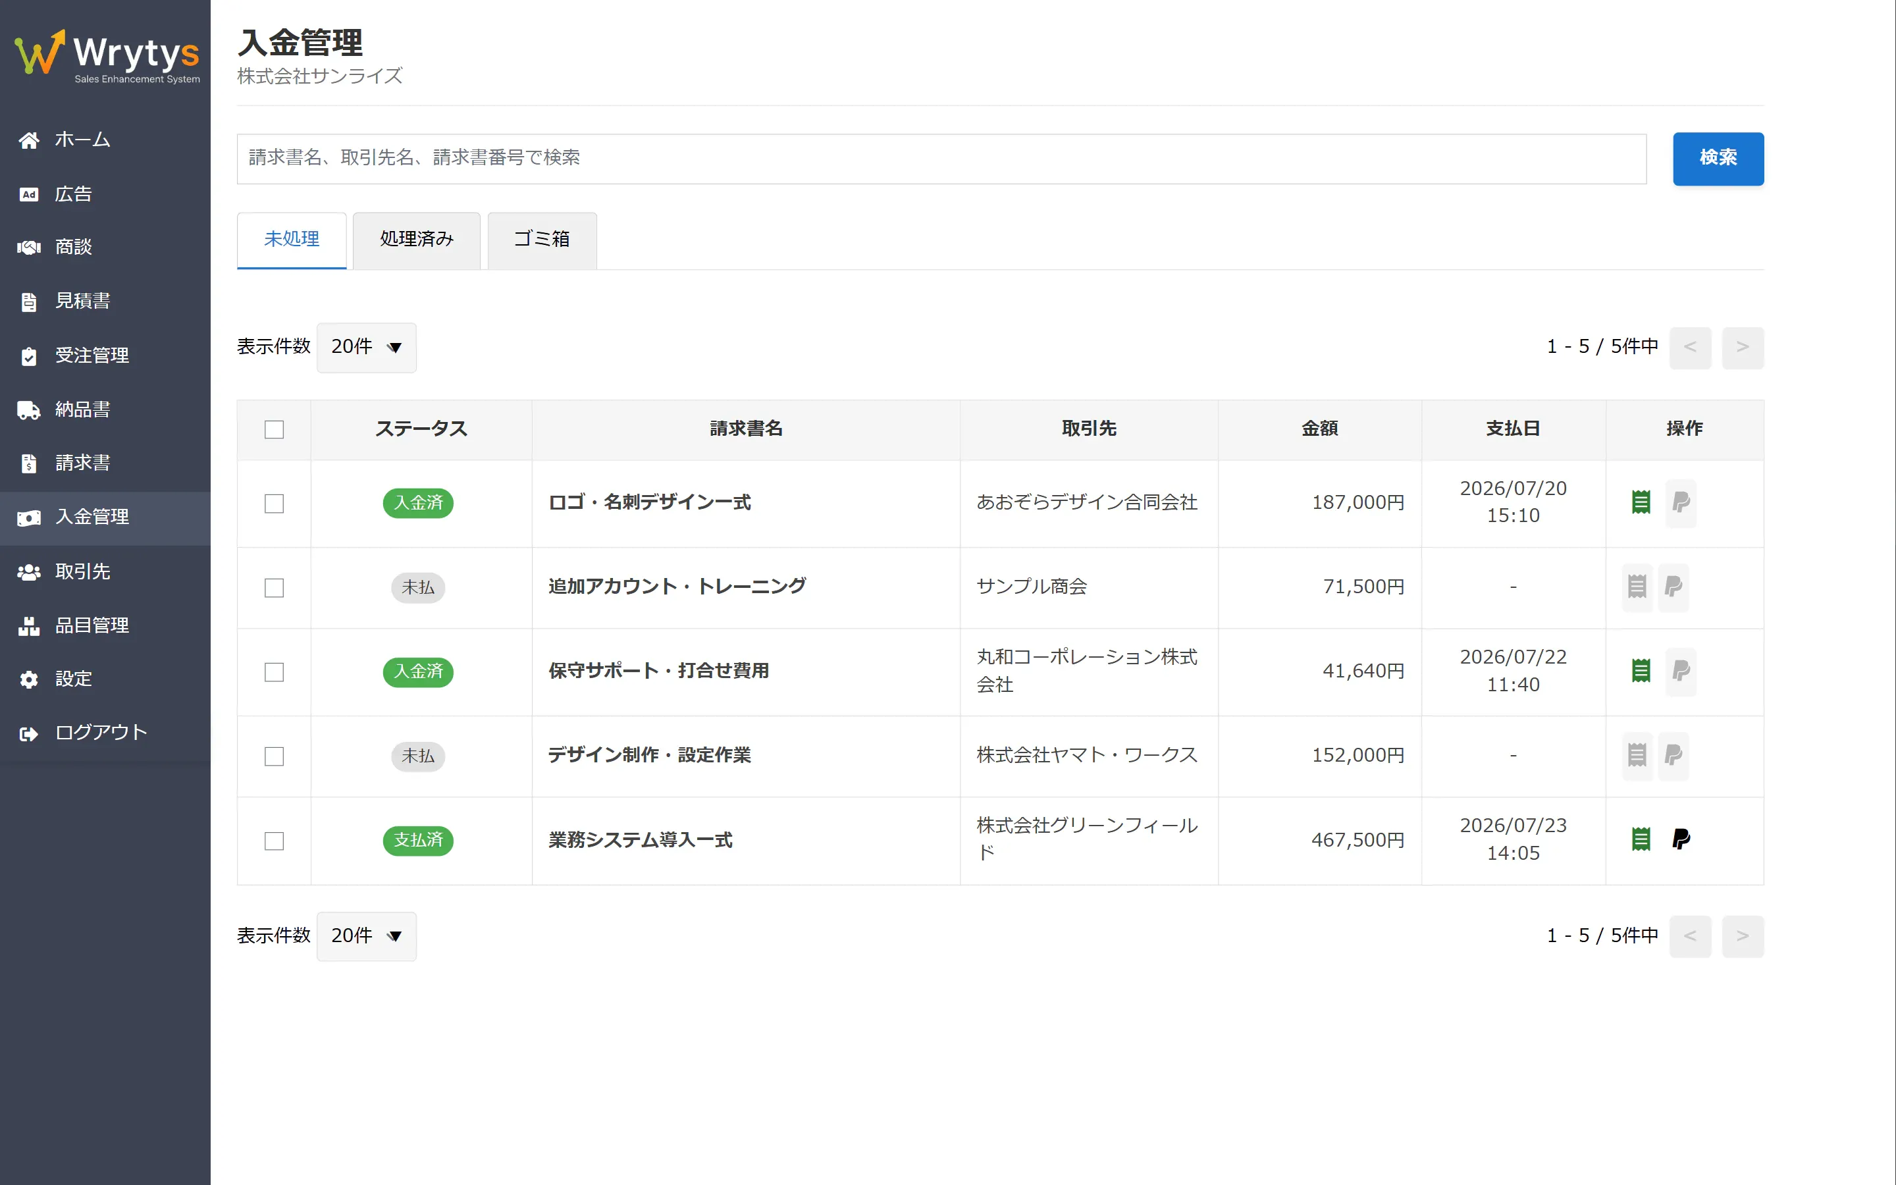Screen dimensions: 1896x1185
Task: Switch to the 処理済み tab
Action: coord(416,240)
